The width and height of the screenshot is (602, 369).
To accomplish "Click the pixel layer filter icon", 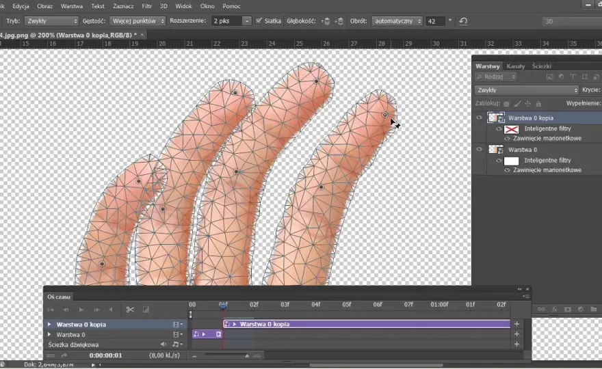I will 550,77.
